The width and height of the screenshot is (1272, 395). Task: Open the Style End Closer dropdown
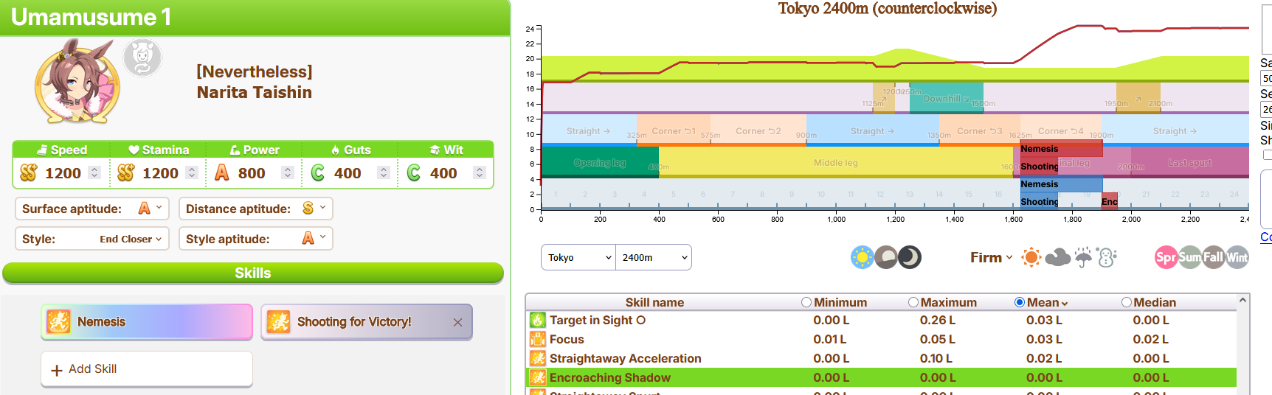(92, 239)
